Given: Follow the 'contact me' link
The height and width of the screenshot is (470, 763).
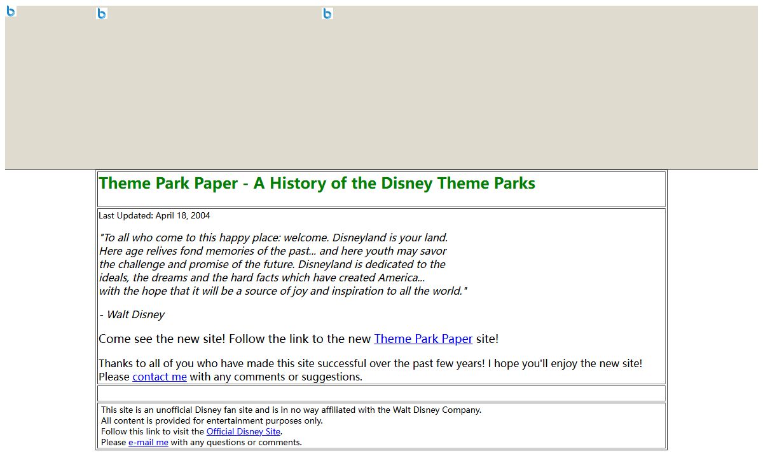Looking at the screenshot, I should [x=160, y=377].
